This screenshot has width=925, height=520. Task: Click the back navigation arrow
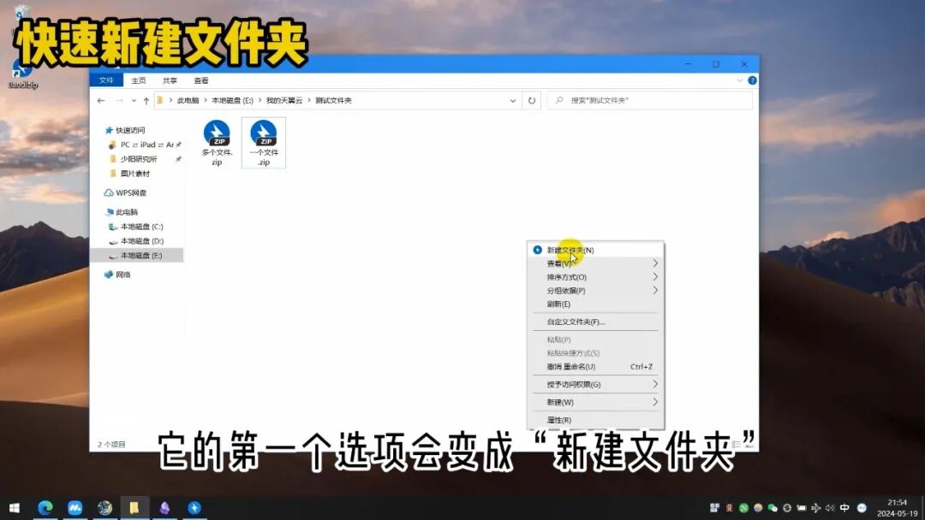[x=101, y=101]
